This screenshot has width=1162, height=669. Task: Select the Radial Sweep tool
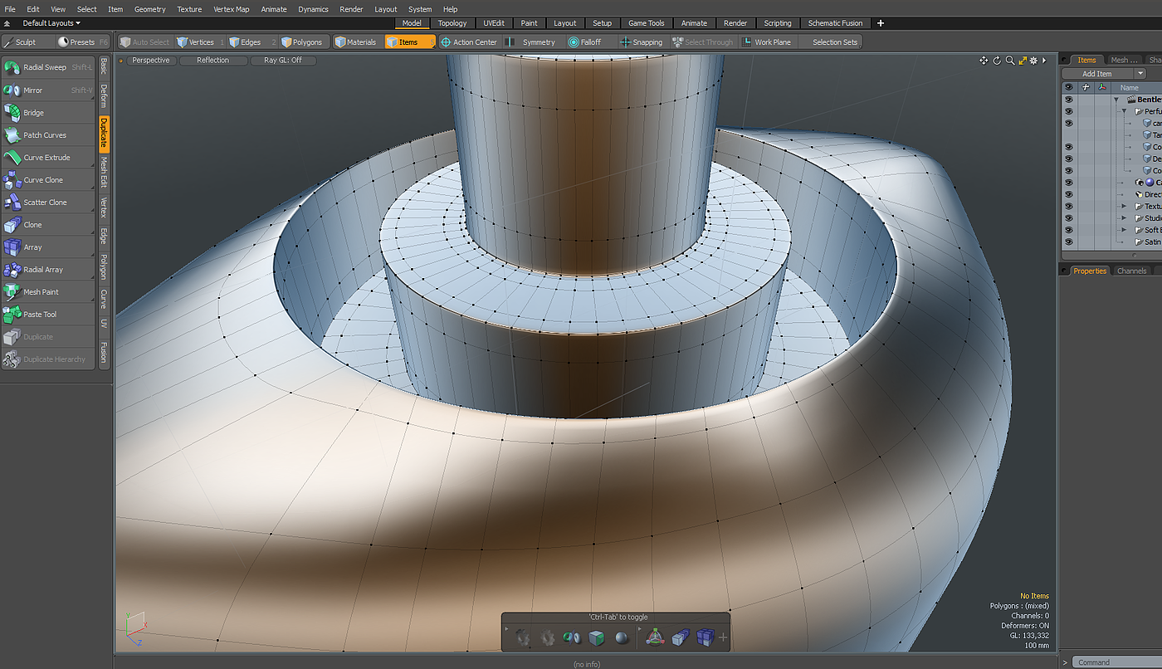click(x=46, y=67)
